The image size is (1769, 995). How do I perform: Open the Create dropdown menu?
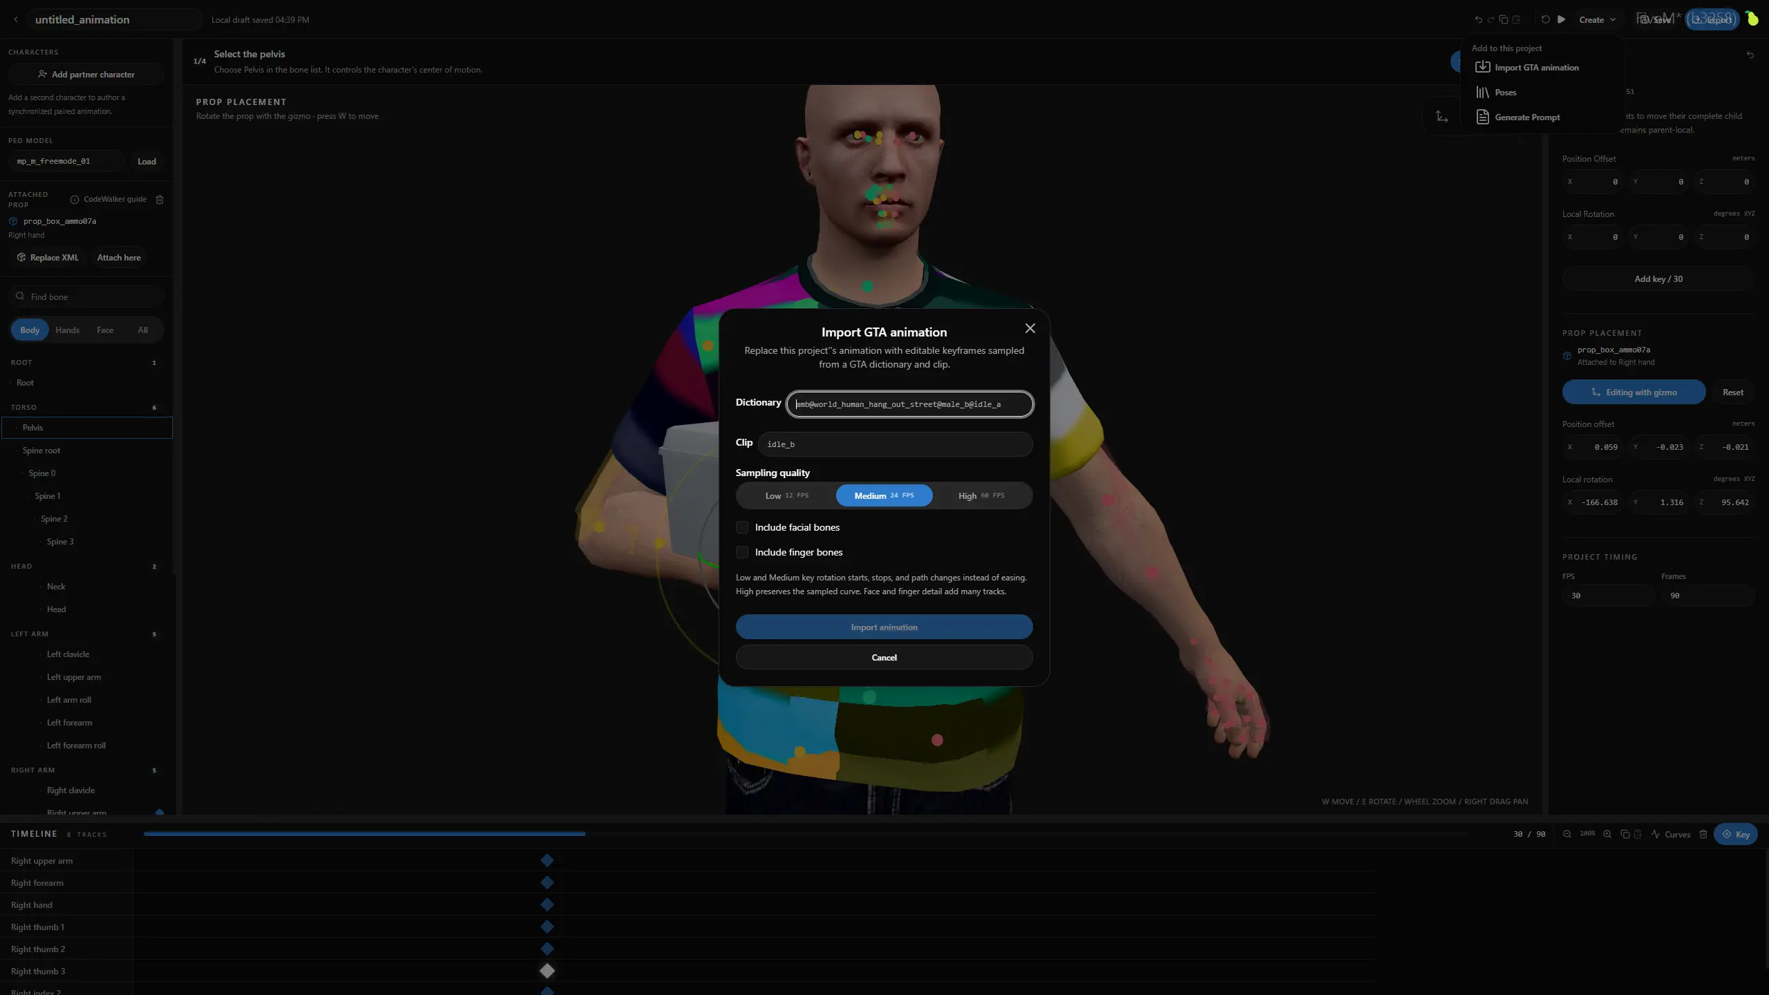(1597, 19)
